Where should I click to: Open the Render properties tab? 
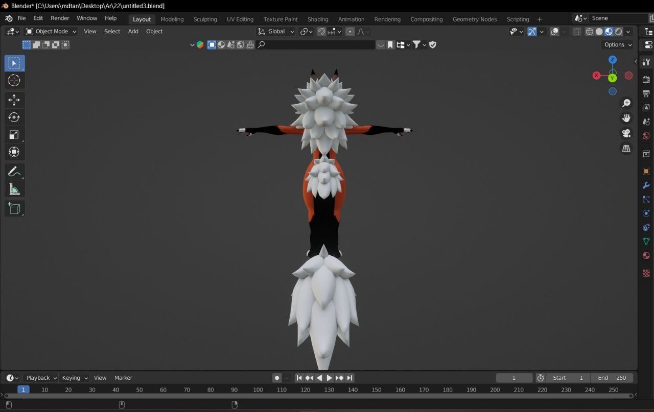[x=646, y=80]
